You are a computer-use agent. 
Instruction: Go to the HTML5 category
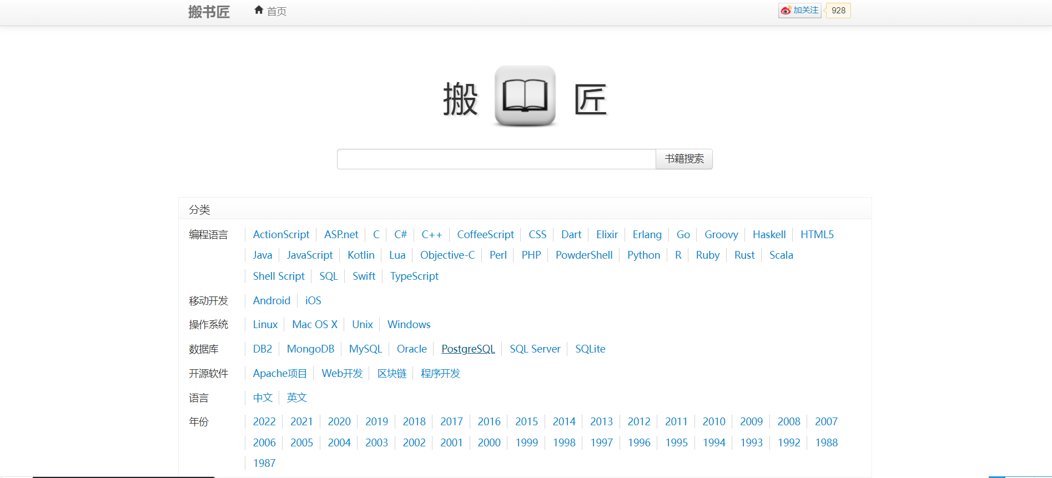click(x=817, y=235)
